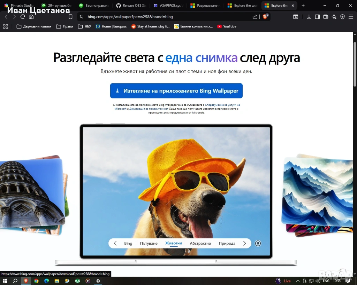Click the page vertical scrollbar thumb

tap(355, 64)
